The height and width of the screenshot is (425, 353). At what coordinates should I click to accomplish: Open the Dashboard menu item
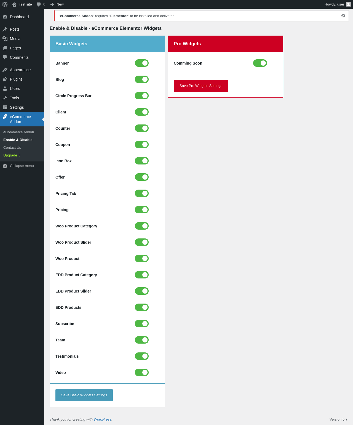coord(22,17)
